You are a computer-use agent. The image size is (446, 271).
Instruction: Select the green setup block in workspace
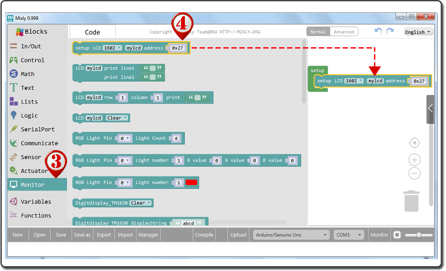pyautogui.click(x=317, y=70)
